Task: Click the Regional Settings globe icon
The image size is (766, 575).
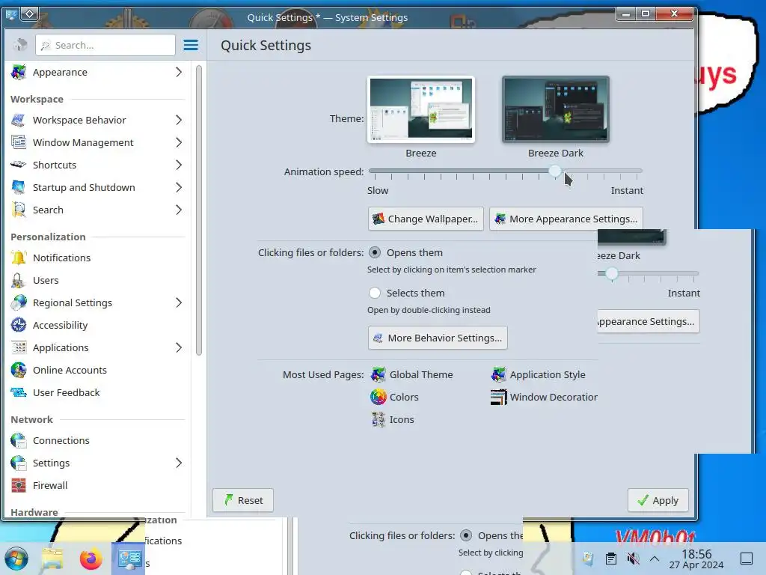Action: tap(19, 302)
